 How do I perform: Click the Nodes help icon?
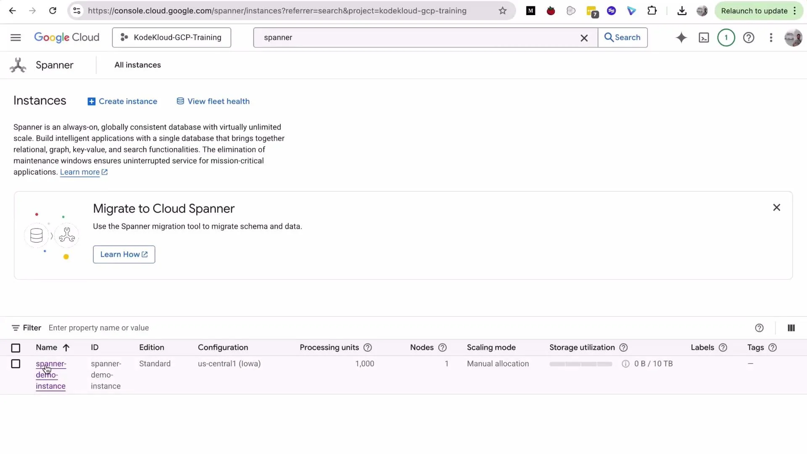coord(442,348)
